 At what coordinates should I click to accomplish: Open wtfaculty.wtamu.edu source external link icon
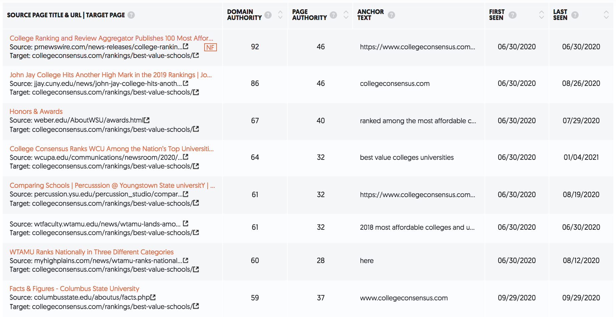(186, 223)
